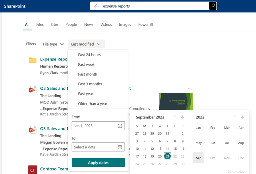Switch to the People tab
The height and width of the screenshot is (174, 256).
71,24
